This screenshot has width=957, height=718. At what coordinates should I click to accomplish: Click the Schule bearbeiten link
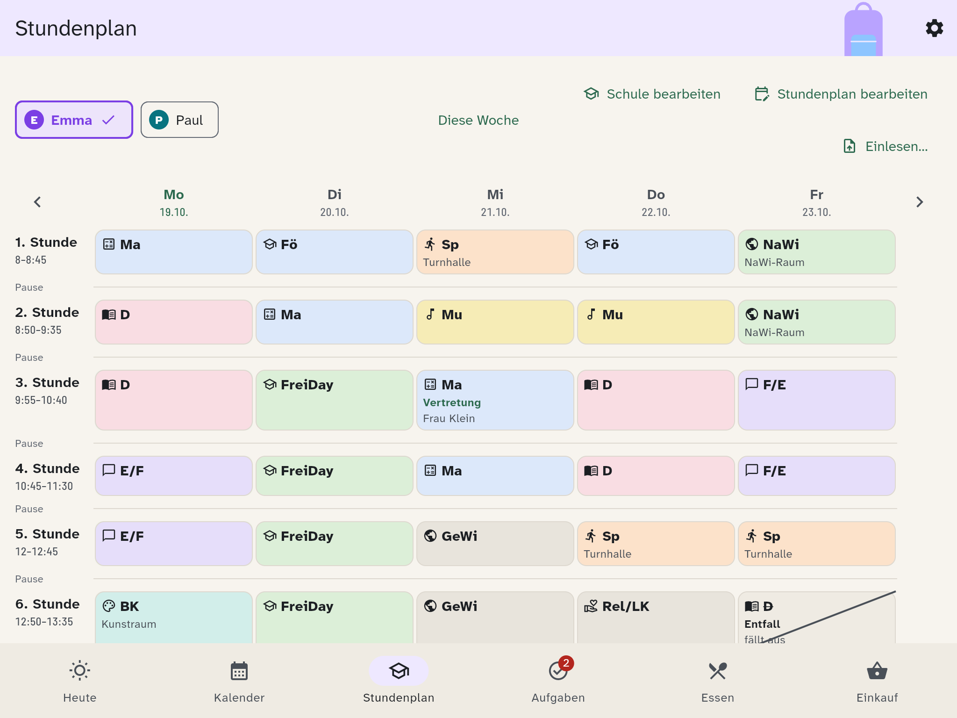pos(652,94)
